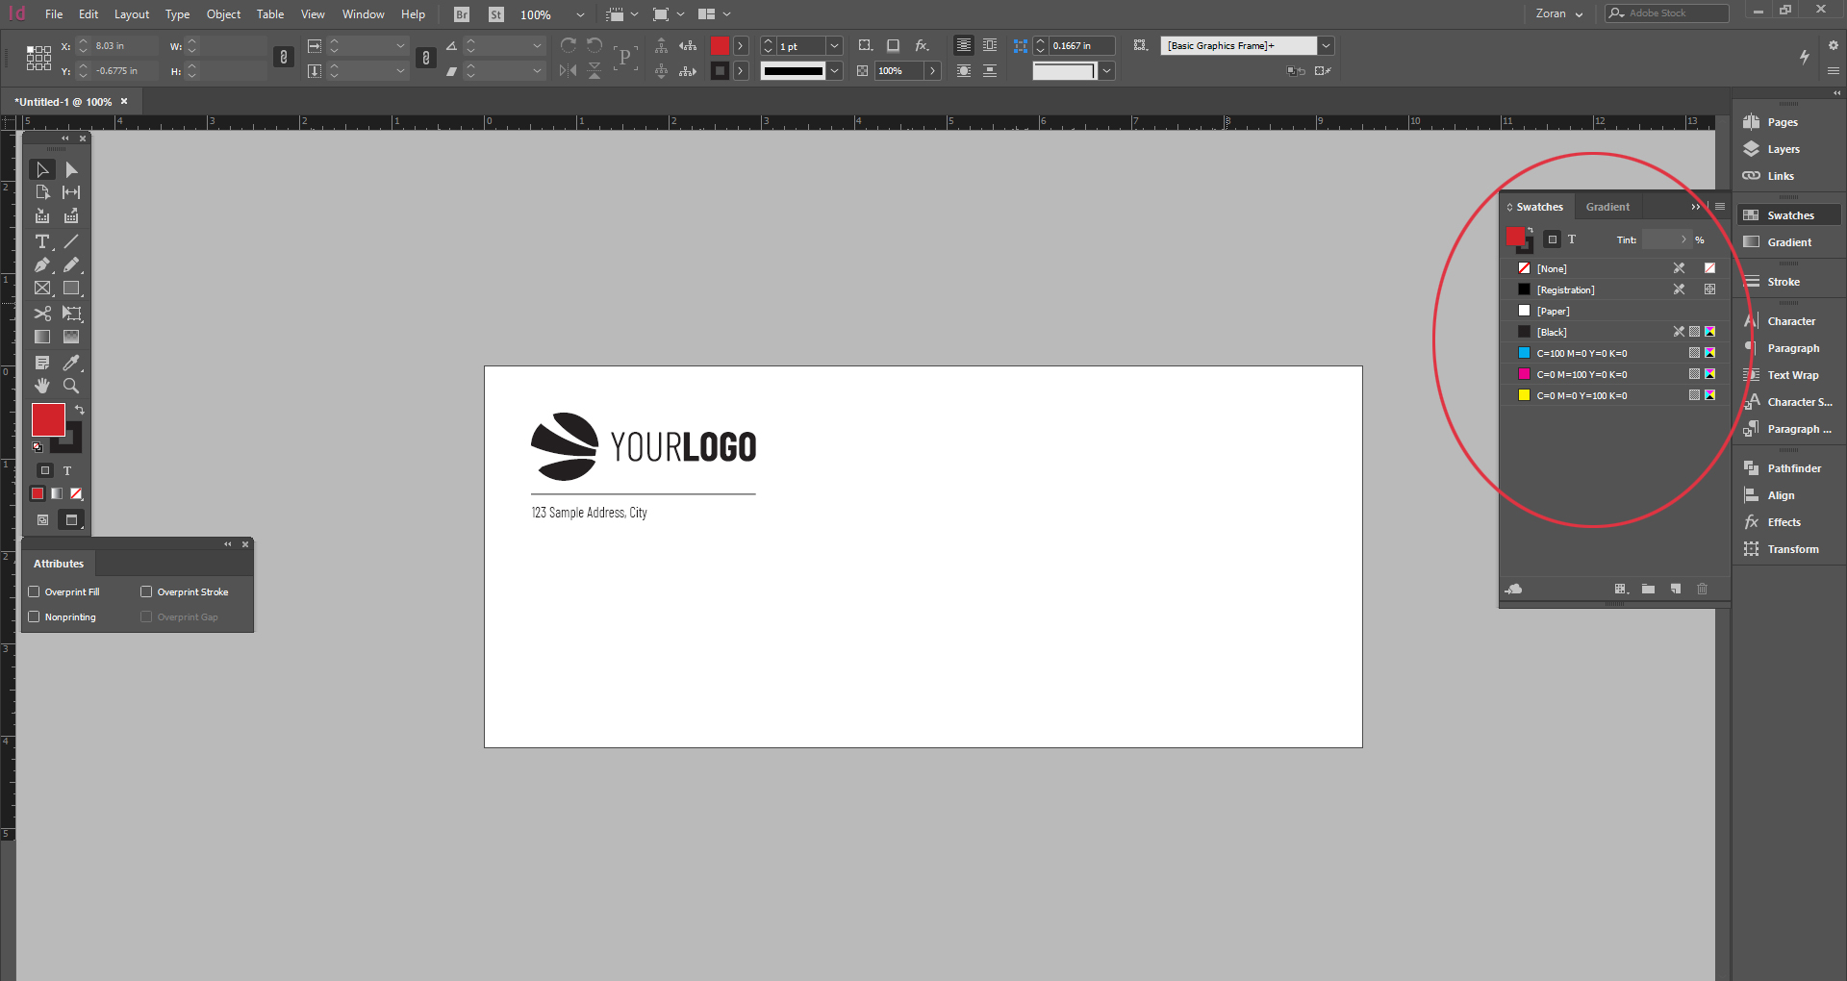The image size is (1847, 981).
Task: Open the Swatches panel flyout menu
Action: (1720, 207)
